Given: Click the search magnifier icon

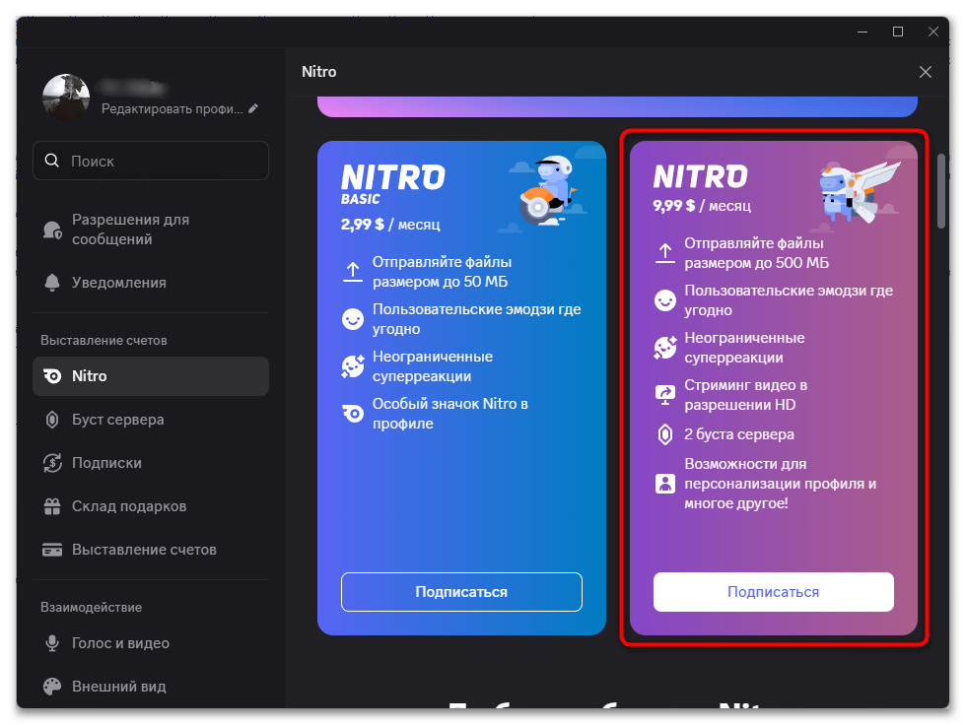Looking at the screenshot, I should [x=52, y=161].
